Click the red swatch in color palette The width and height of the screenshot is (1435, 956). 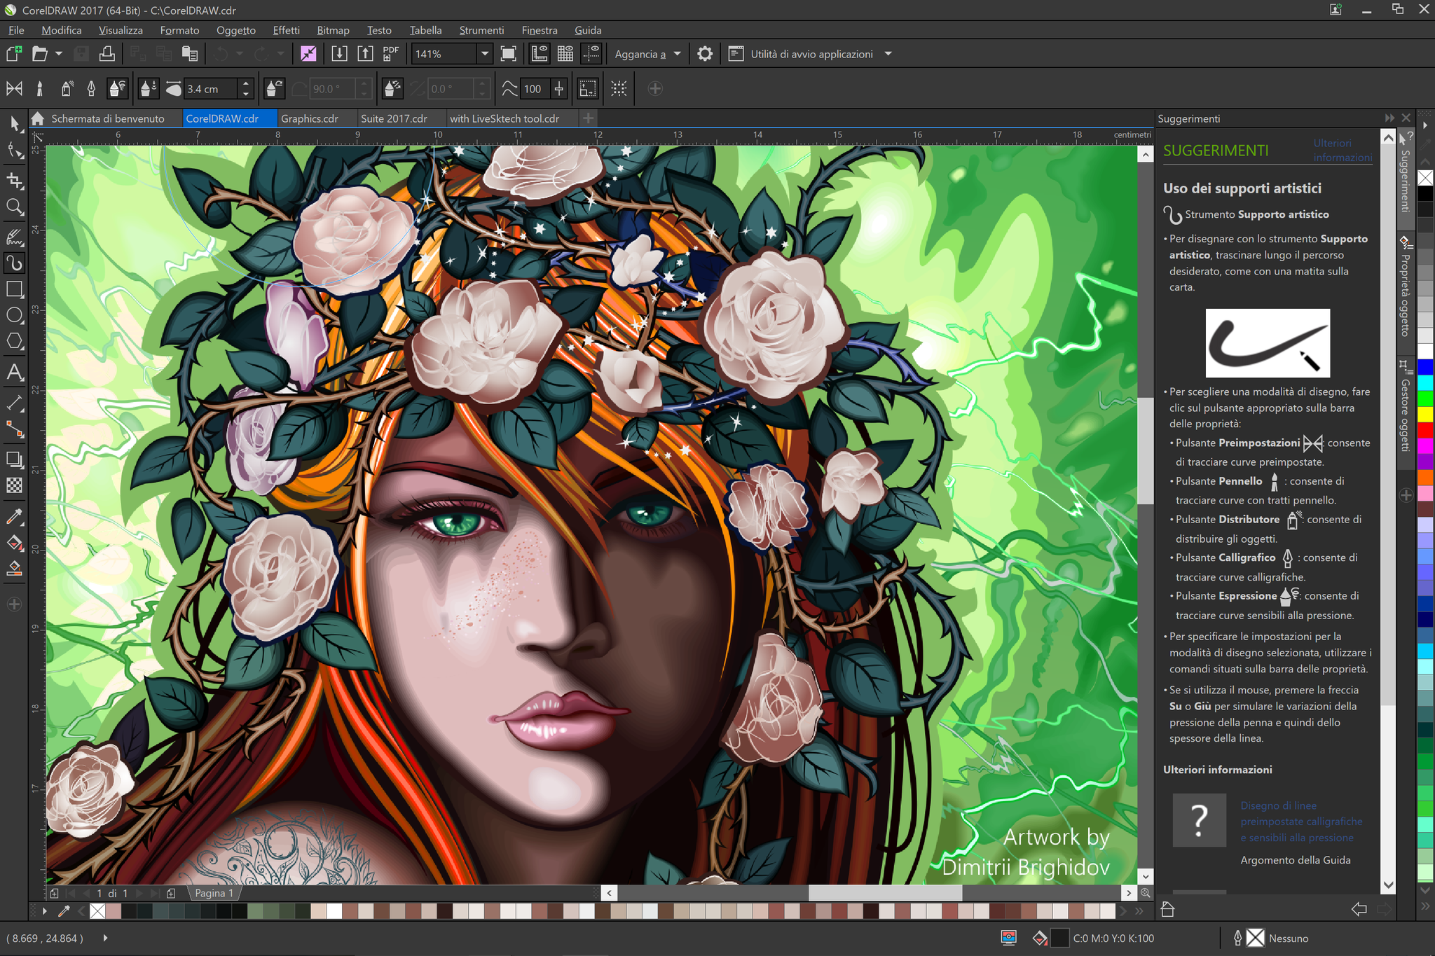tap(1425, 429)
